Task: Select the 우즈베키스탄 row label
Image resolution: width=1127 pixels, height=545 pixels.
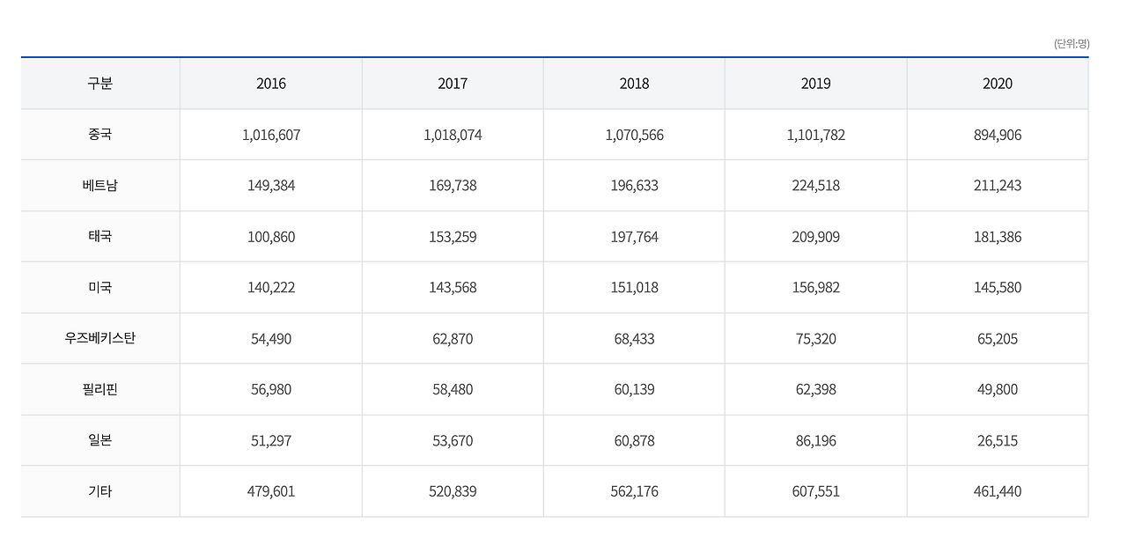Action: tap(99, 339)
